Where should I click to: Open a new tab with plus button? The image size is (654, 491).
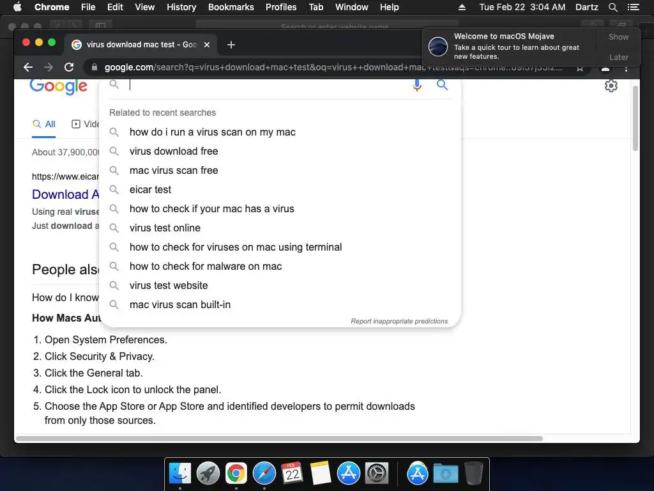coord(231,45)
